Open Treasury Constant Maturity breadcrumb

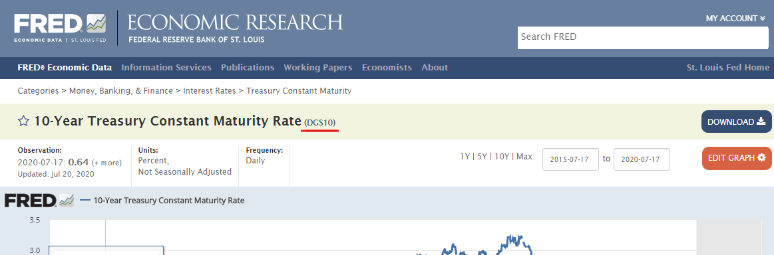tap(299, 91)
